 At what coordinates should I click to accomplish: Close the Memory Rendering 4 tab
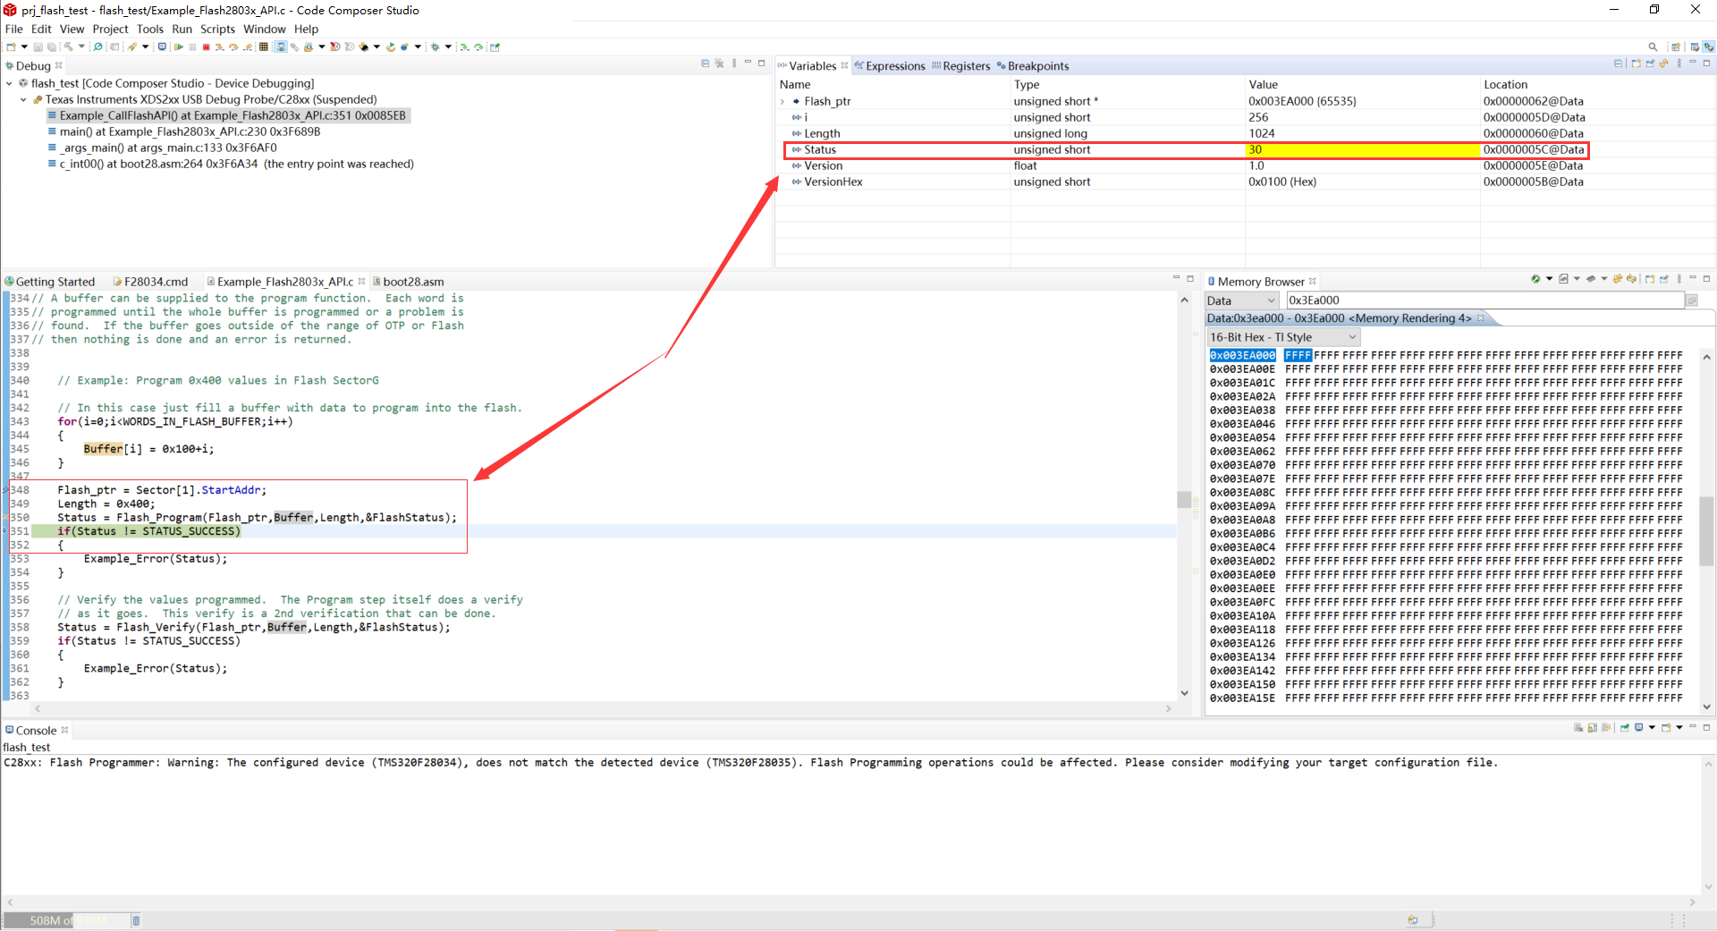1480,317
